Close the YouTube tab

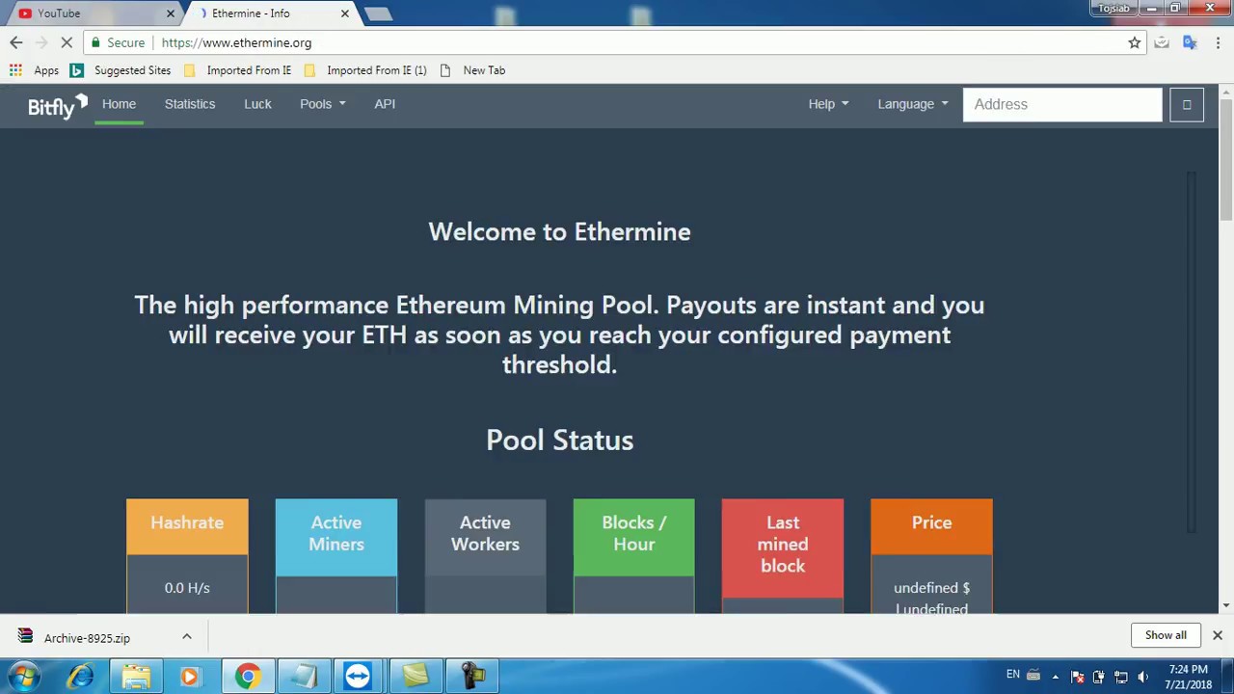click(171, 13)
